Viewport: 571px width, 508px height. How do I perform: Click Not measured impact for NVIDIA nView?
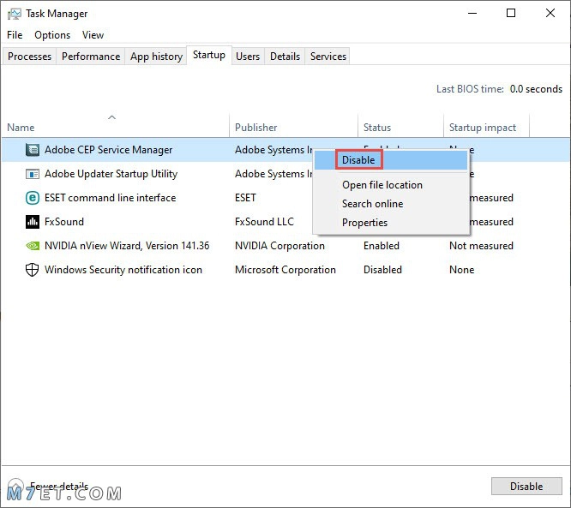click(x=481, y=246)
